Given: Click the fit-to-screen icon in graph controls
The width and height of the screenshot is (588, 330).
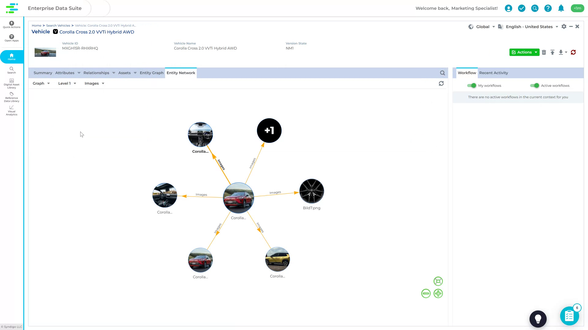Looking at the screenshot, I should coord(438,281).
